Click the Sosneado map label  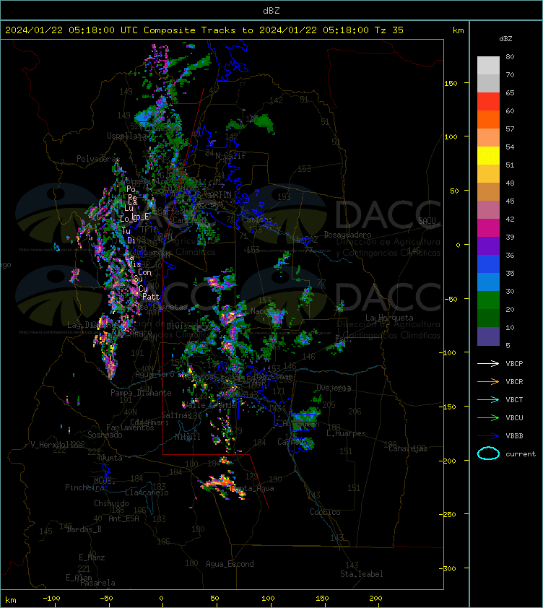point(105,435)
